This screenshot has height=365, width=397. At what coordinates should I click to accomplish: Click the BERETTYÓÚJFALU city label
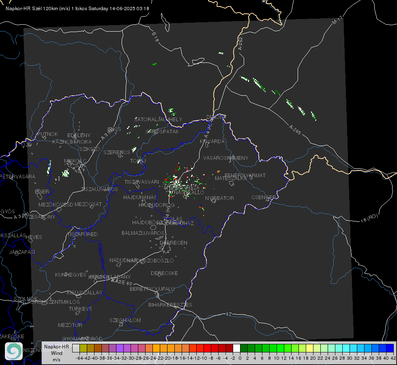[152, 289]
